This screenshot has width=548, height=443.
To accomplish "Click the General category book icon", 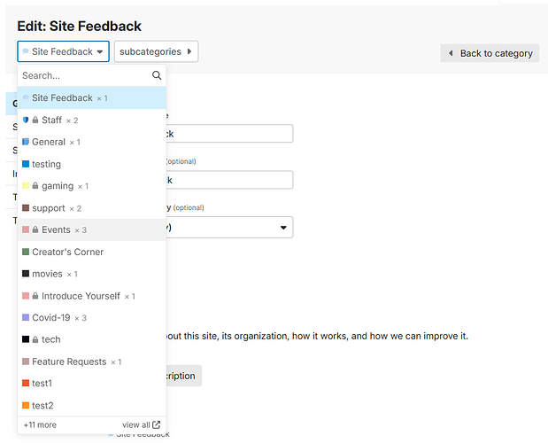I will point(26,142).
